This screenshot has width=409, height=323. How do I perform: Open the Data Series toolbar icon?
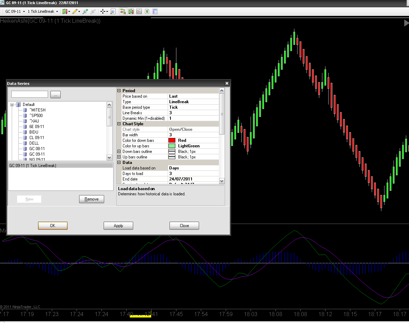[x=131, y=11]
